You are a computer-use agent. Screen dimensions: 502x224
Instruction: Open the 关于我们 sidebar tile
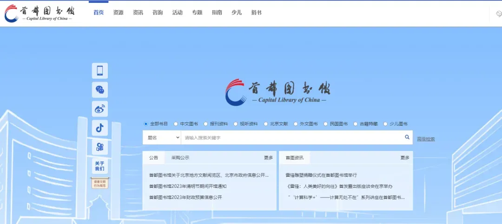[x=99, y=166]
